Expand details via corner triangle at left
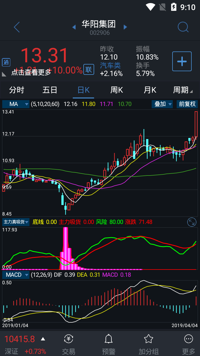 coord(4,74)
